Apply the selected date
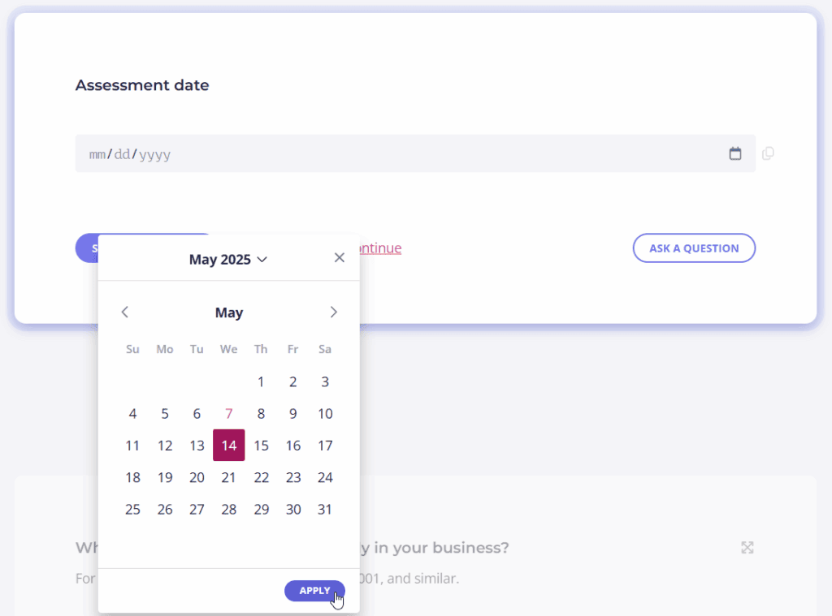 (x=314, y=591)
